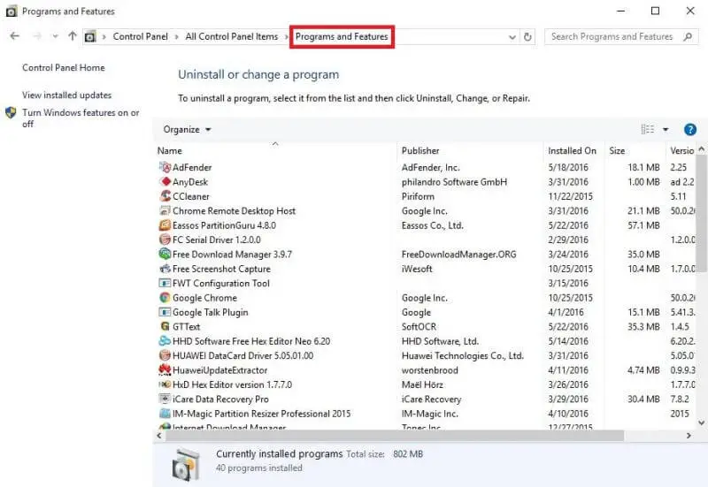
Task: Sort by the Name column header
Action: tap(275, 150)
